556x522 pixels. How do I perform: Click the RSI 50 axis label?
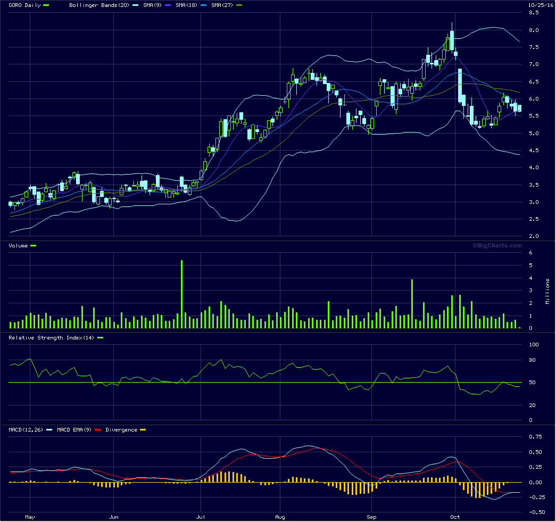532,382
